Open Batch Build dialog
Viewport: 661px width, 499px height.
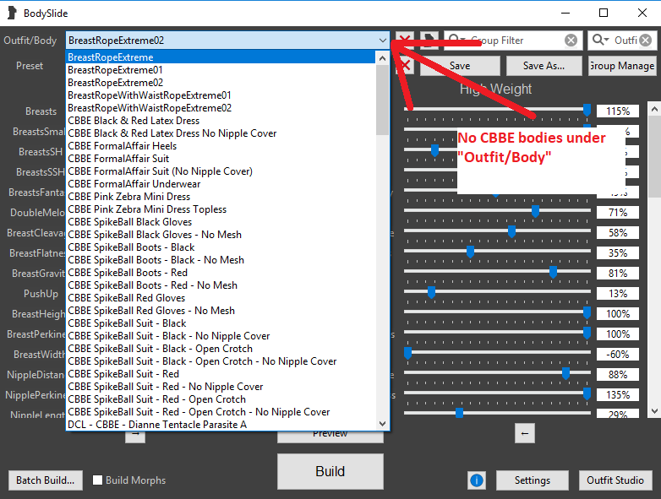point(46,480)
